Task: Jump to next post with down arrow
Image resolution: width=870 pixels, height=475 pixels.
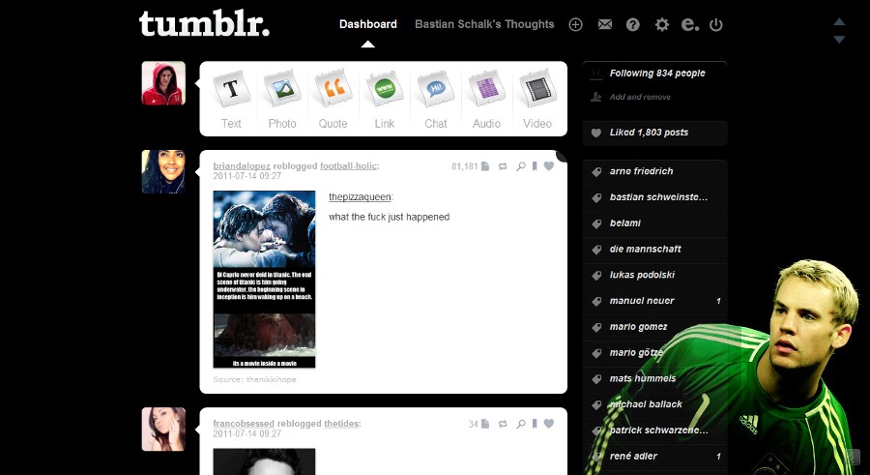Action: 839,40
